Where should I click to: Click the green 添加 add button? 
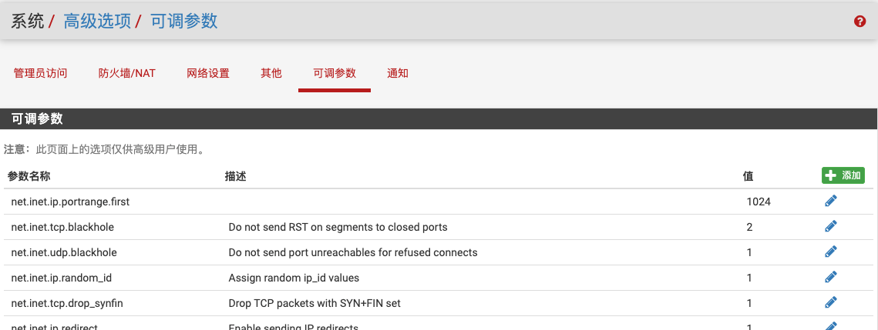(x=843, y=176)
